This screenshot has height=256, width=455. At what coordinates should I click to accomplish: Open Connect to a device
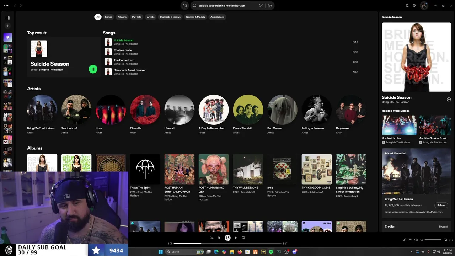click(x=416, y=240)
